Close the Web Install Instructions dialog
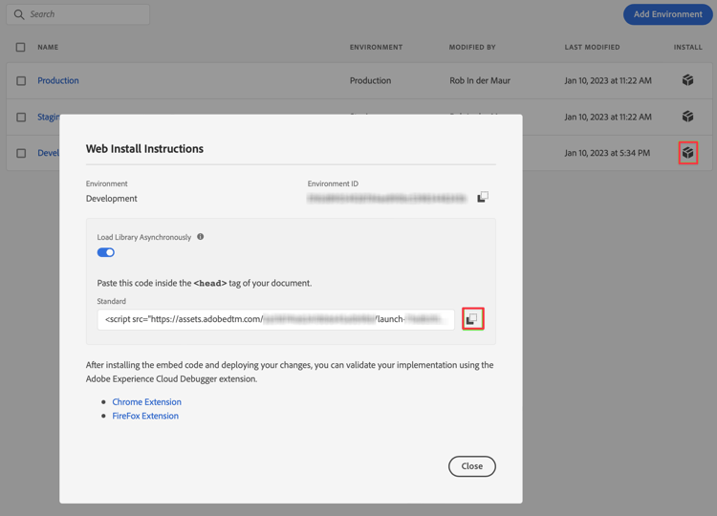The width and height of the screenshot is (717, 516). [x=472, y=466]
